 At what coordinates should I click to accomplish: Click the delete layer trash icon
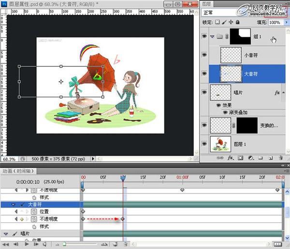click(280, 157)
